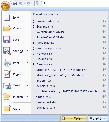Image resolution: width=109 pixels, height=122 pixels.
Task: Open the Excel Options button
Action: [73, 118]
